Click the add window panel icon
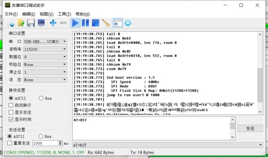This screenshot has width=268, height=158. [x=118, y=23]
